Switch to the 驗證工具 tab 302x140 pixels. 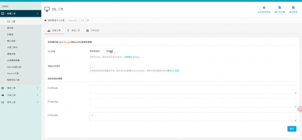pos(73,31)
